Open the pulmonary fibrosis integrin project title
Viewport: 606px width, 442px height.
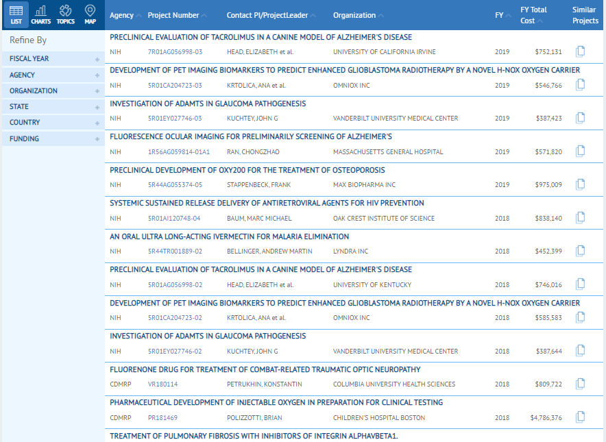point(254,436)
